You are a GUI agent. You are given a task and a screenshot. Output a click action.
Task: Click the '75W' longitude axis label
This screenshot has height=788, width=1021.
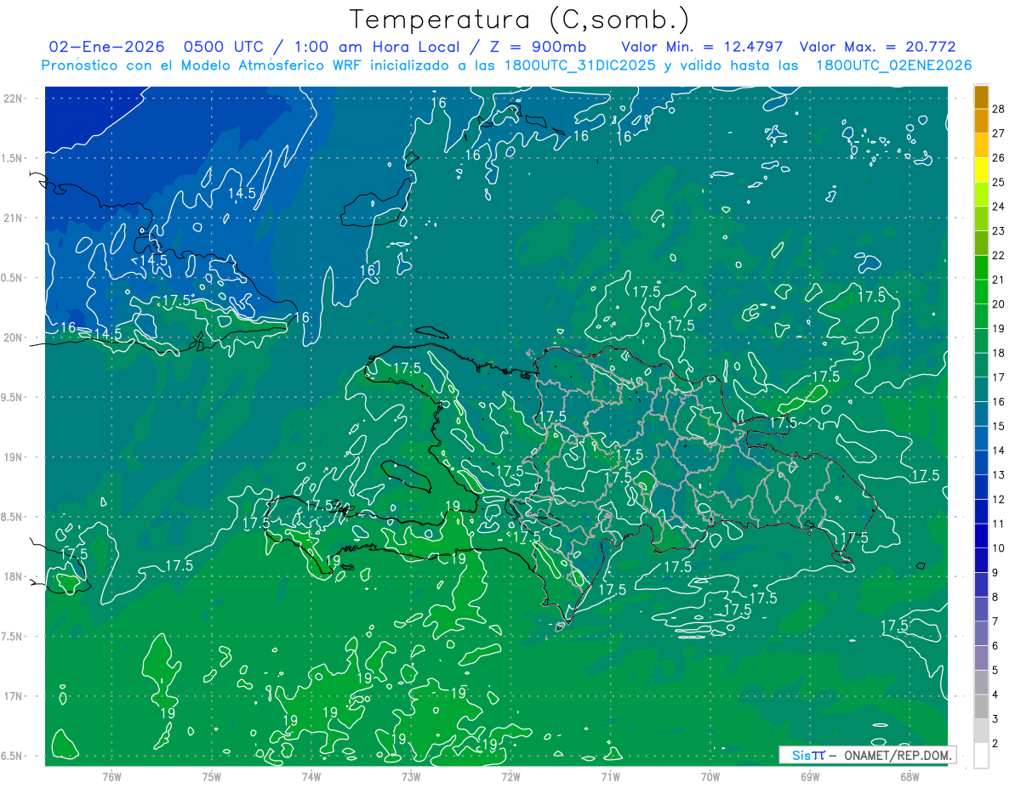pyautogui.click(x=212, y=776)
